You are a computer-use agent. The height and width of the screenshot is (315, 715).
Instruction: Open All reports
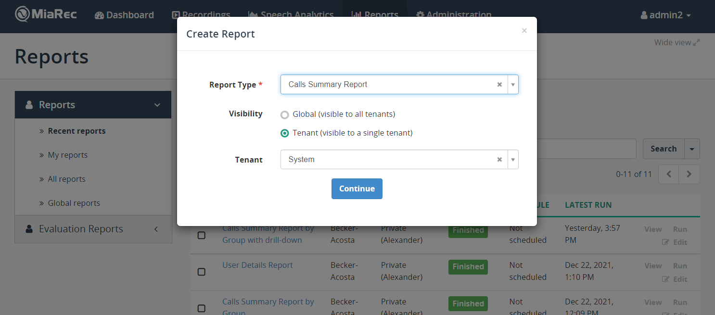pyautogui.click(x=67, y=179)
